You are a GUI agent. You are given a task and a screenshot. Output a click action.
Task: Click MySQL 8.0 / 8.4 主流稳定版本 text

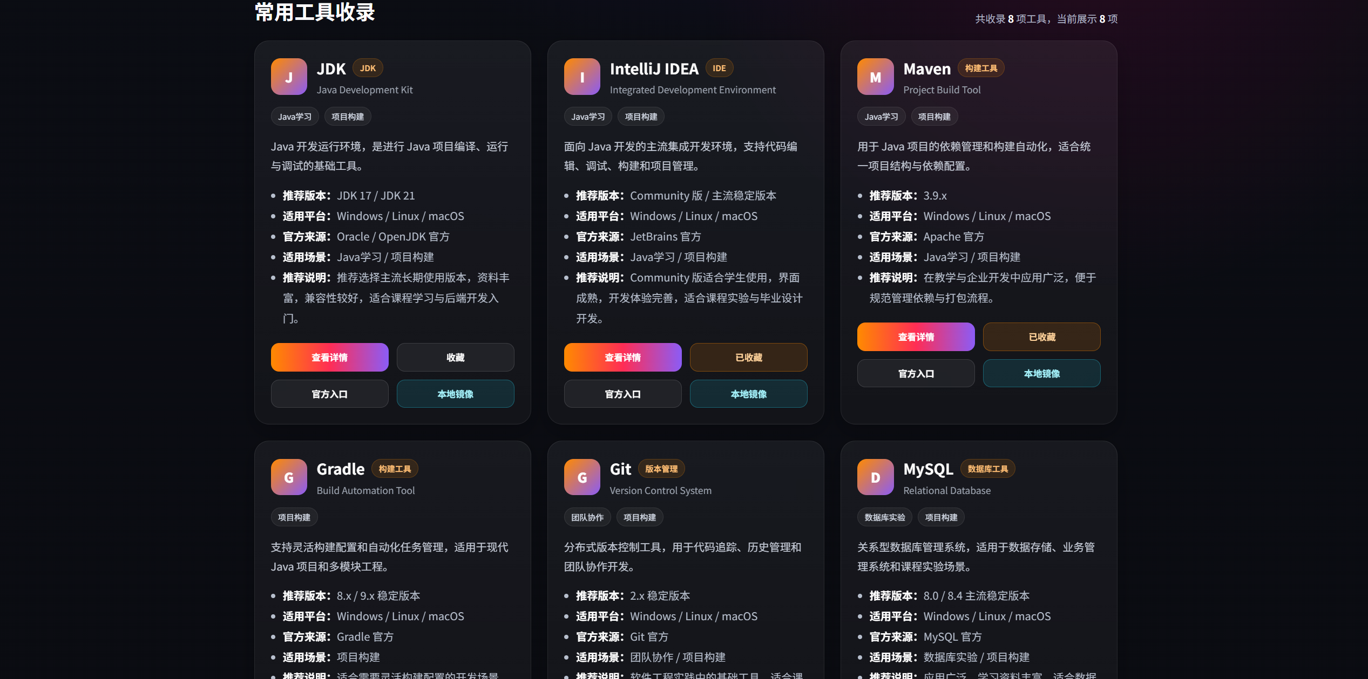977,595
